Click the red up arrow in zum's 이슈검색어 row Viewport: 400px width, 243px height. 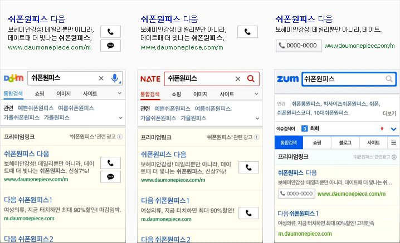[x=382, y=128]
